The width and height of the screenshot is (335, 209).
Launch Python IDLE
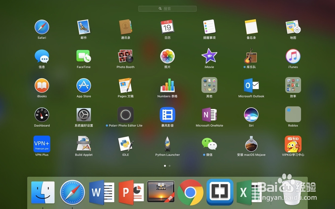tap(125, 144)
